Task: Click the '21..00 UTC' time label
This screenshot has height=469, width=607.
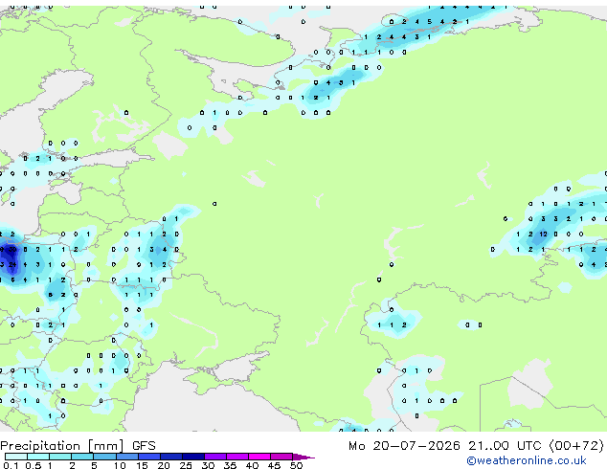Action: (505, 446)
